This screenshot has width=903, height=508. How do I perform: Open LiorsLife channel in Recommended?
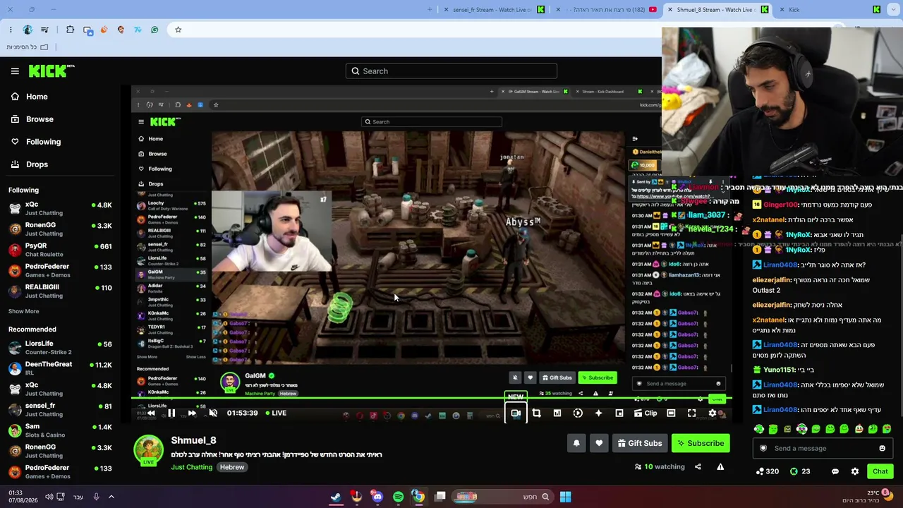[60, 347]
